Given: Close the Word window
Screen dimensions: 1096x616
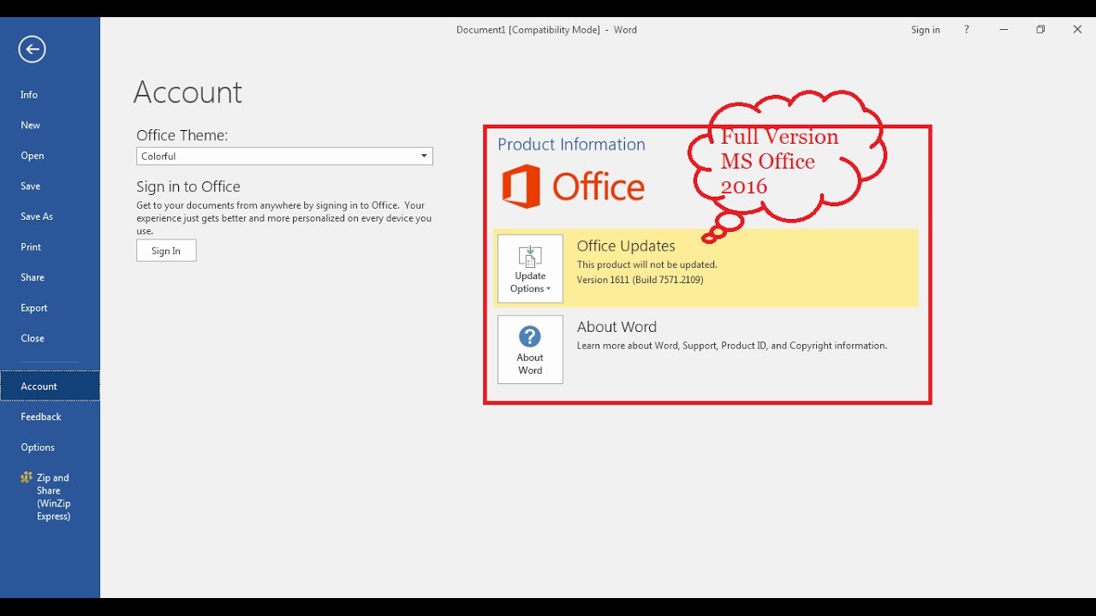Looking at the screenshot, I should point(1077,30).
